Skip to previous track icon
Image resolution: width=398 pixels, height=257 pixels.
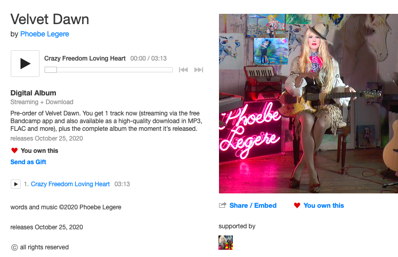pos(183,70)
